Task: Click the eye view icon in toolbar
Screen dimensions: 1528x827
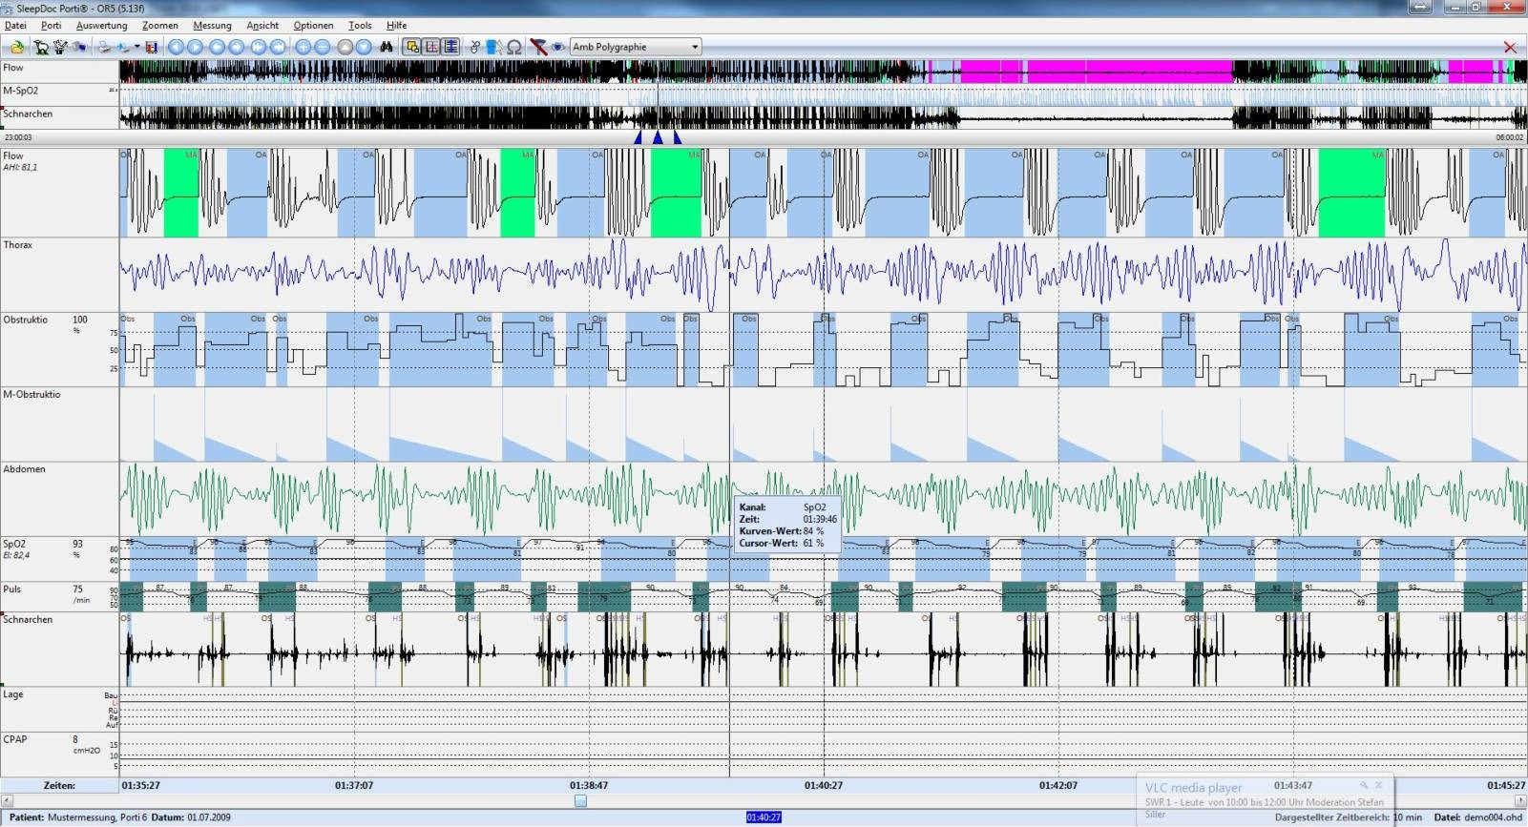Action: pos(557,47)
